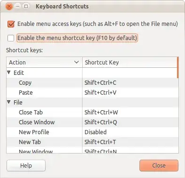Collapse the File group triangle
Viewport: 185px width, 178px height.
tap(9, 102)
